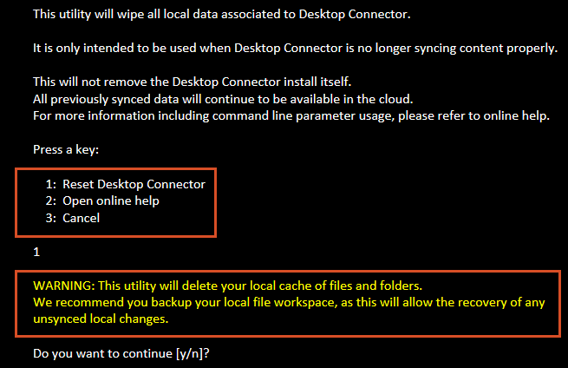Choose the "Open online help" menu option
Viewport: 568px width, 368px height.
click(111, 201)
